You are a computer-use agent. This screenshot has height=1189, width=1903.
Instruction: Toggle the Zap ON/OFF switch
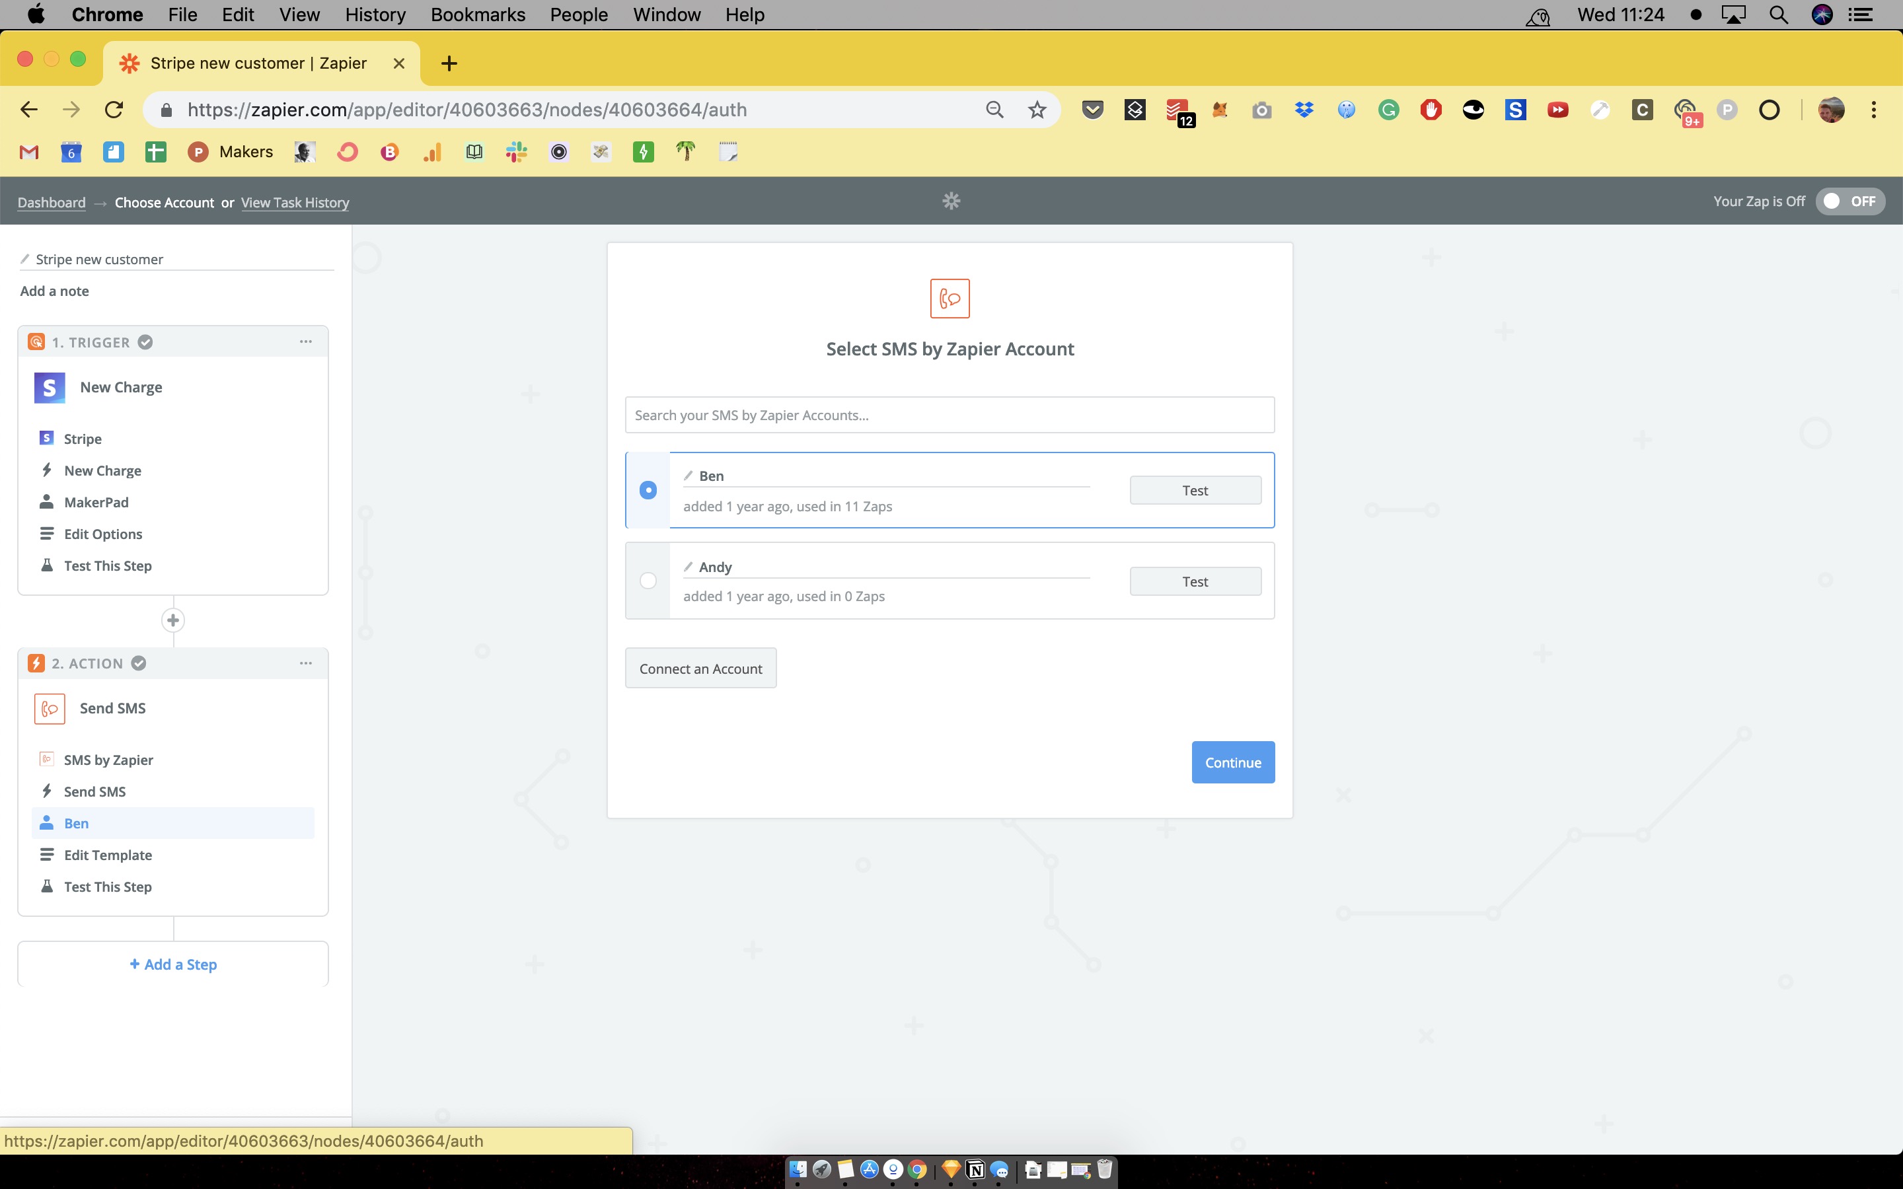(x=1849, y=201)
